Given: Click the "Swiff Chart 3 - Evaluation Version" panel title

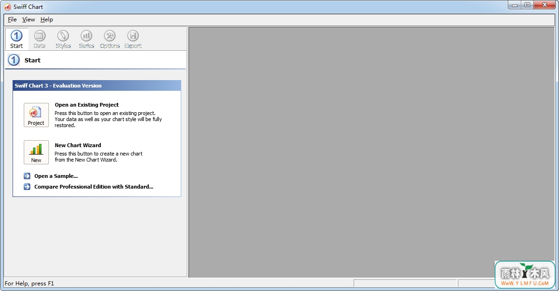Looking at the screenshot, I should click(58, 86).
